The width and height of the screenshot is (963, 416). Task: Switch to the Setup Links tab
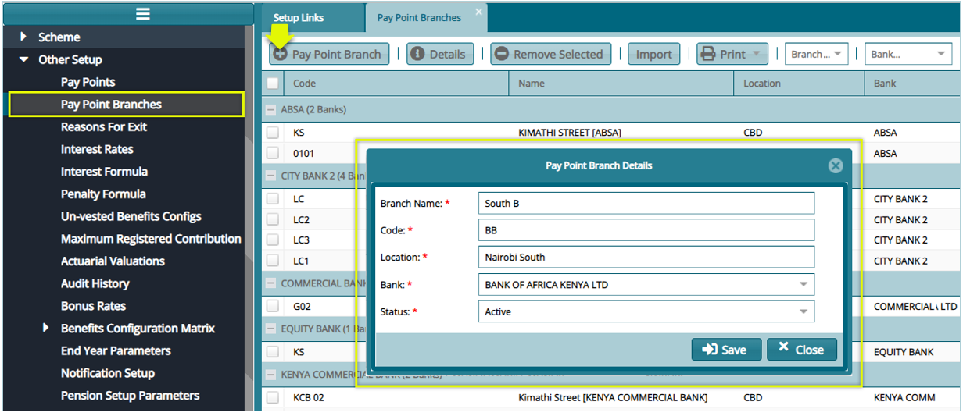point(298,17)
